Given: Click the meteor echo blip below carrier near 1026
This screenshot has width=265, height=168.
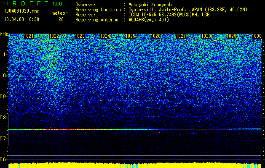Looking at the screenshot, I should pyautogui.click(x=159, y=133).
